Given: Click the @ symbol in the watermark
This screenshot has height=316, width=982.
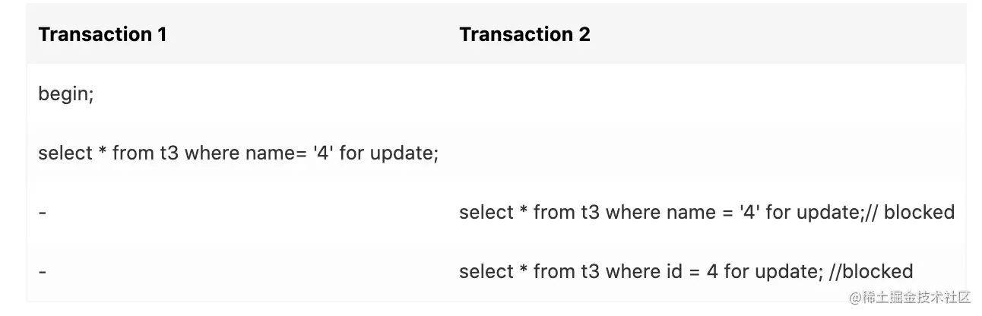Looking at the screenshot, I should 857,296.
